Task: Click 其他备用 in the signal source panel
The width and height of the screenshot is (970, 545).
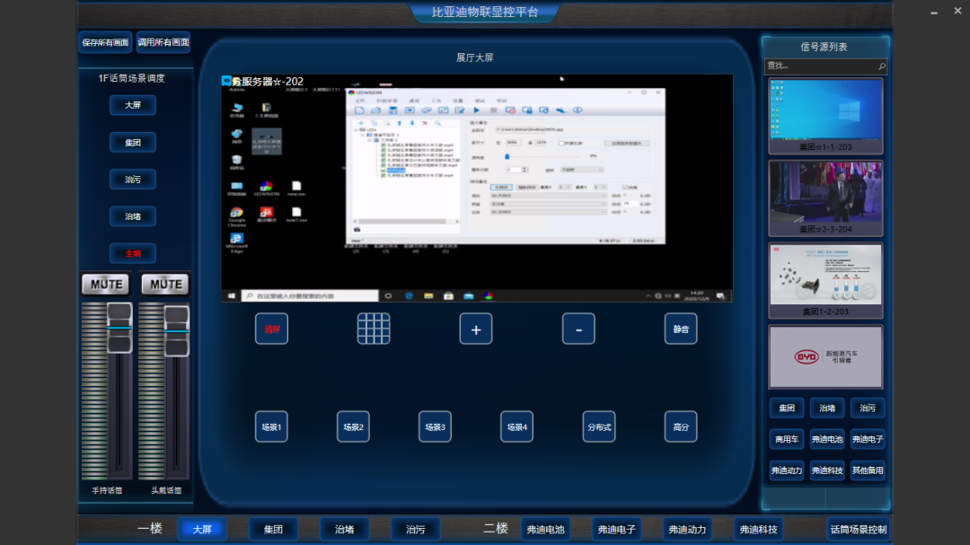Action: (868, 470)
